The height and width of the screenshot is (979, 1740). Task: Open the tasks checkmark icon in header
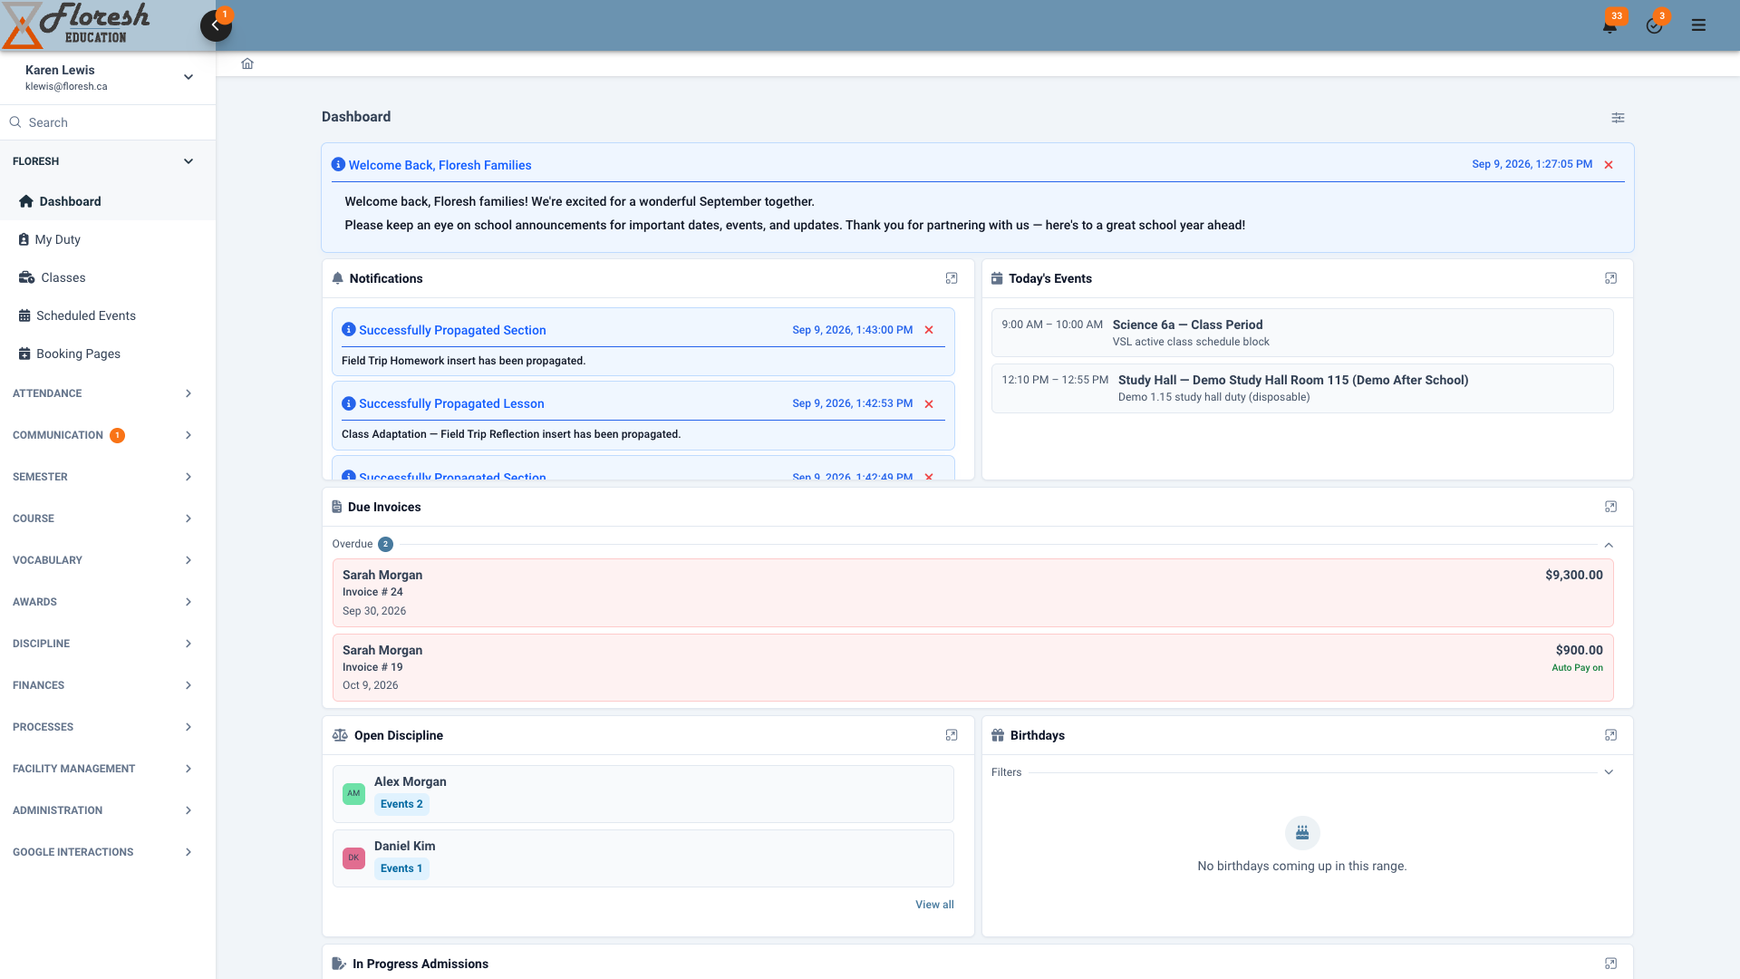coord(1654,25)
